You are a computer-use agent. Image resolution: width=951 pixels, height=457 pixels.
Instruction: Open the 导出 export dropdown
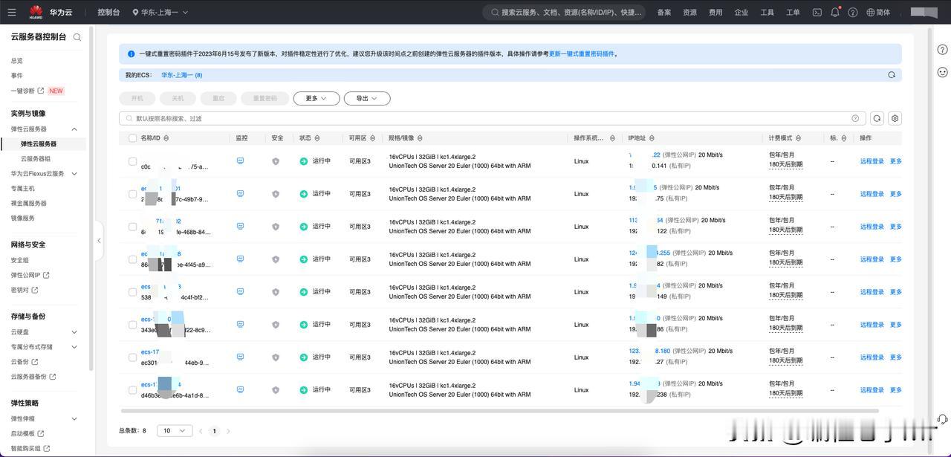point(366,98)
